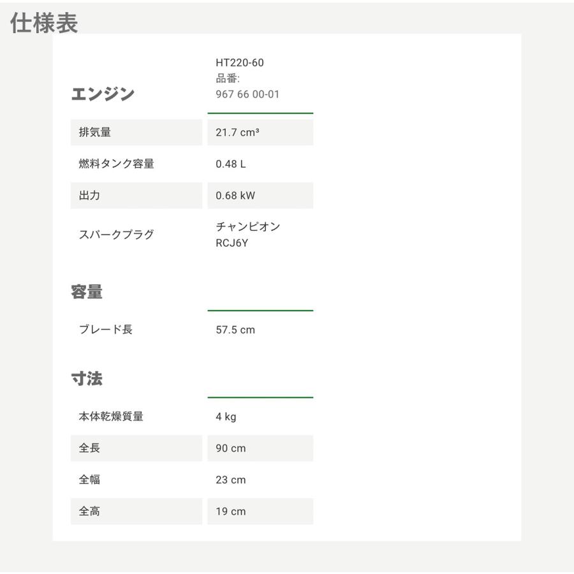Click the エンジン section heading

tap(102, 94)
